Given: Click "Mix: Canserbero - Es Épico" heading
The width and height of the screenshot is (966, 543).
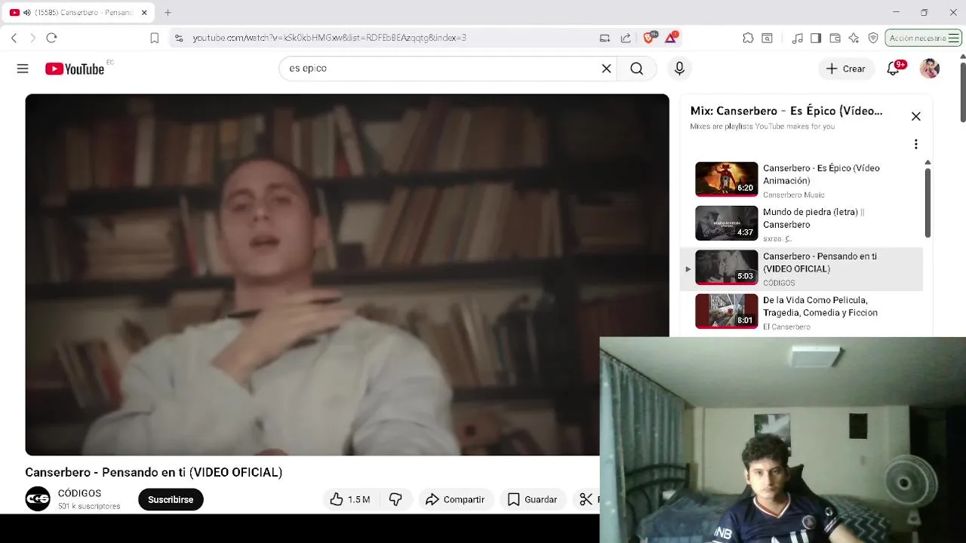Looking at the screenshot, I should [786, 111].
